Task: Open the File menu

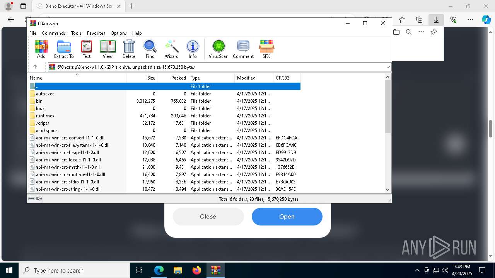Action: (33, 33)
